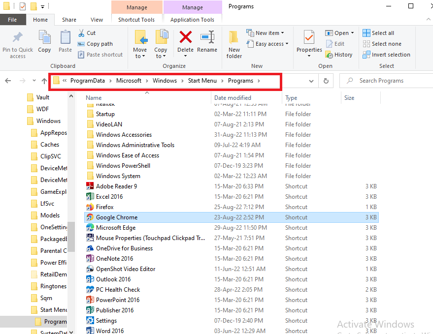Click Select all in ribbon

pos(378,33)
